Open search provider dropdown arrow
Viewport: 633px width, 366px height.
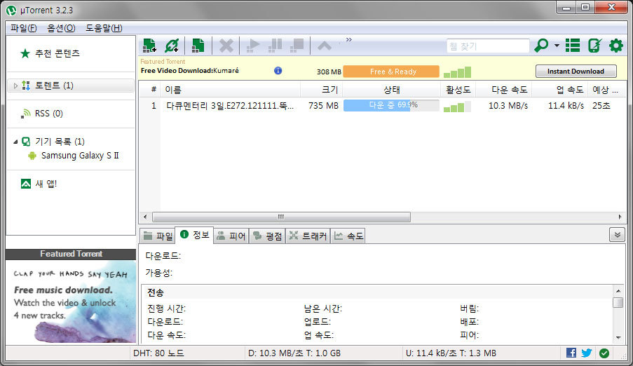(x=557, y=46)
